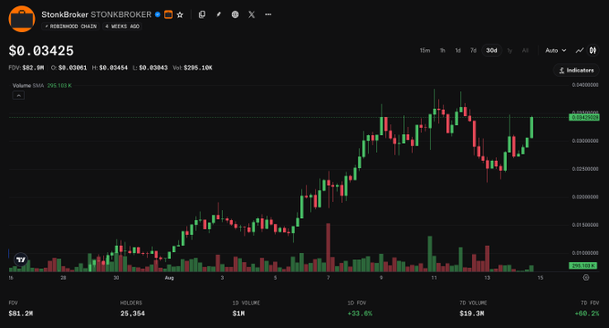Switch to candlestick chart view

[593, 50]
